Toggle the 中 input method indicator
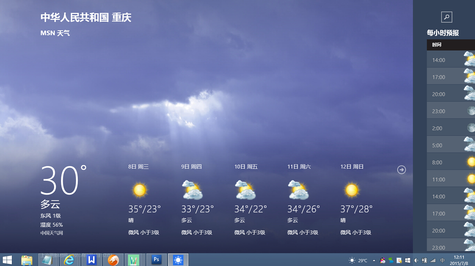475x266 pixels. click(x=442, y=260)
